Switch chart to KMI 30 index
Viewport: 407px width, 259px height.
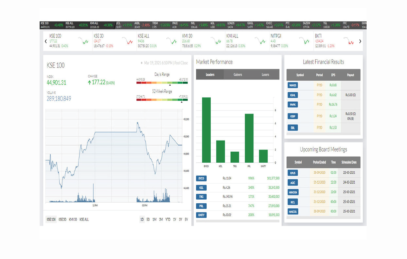(73, 219)
